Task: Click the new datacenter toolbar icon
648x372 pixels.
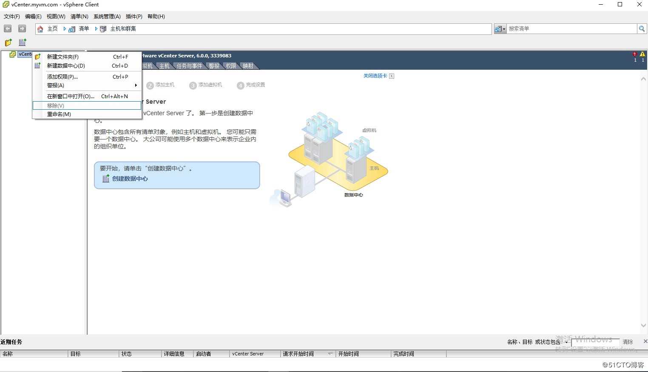Action: [x=23, y=43]
